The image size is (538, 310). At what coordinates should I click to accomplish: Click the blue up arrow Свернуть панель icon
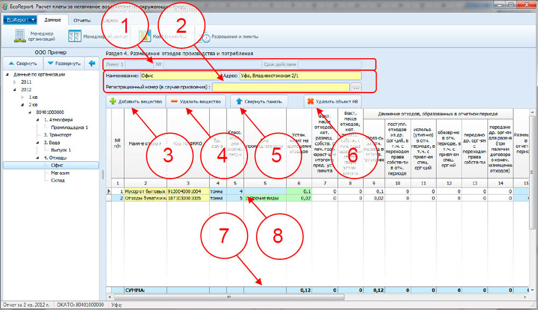(239, 102)
